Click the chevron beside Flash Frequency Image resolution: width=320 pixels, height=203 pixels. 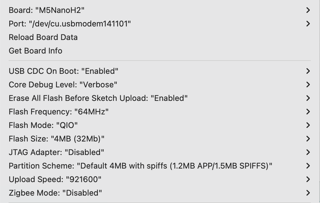308,112
